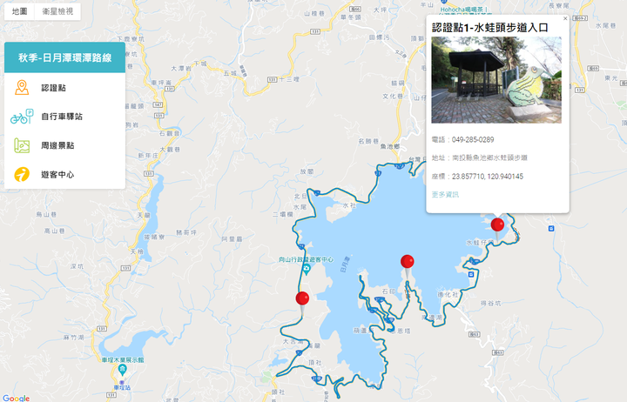This screenshot has width=627, height=402.
Task: Switch to 地圖 map view
Action: pos(19,11)
